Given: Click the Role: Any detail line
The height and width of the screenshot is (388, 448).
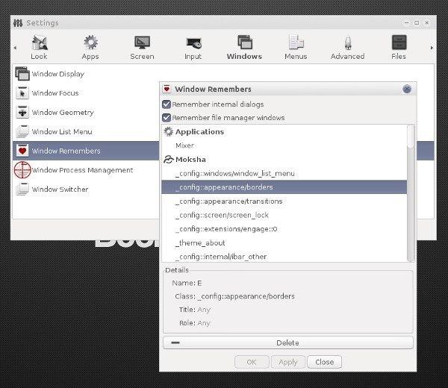Looking at the screenshot, I should click(x=195, y=323).
